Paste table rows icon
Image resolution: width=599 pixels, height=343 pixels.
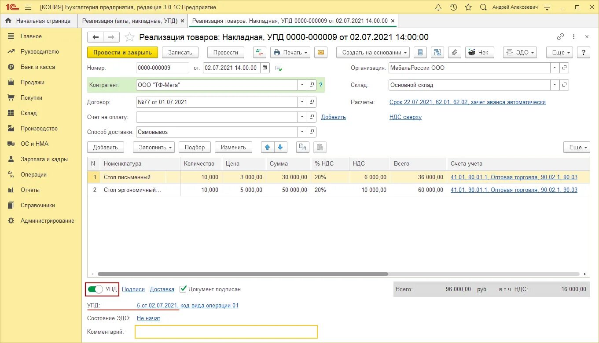pos(320,147)
